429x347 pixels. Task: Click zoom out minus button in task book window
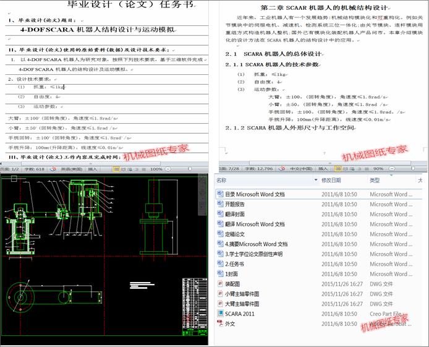(168, 169)
